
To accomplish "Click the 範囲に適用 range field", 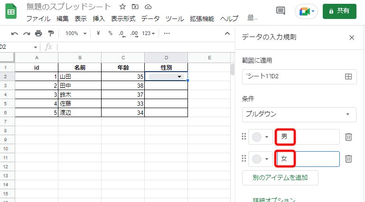I will pos(299,76).
